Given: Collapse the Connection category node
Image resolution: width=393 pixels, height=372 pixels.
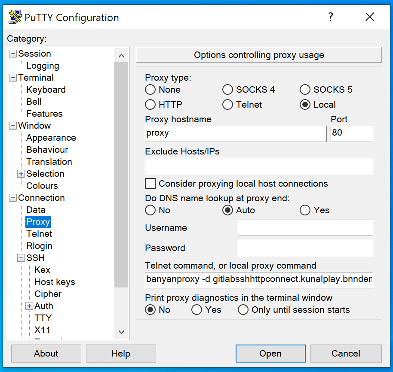Looking at the screenshot, I should coord(13,198).
